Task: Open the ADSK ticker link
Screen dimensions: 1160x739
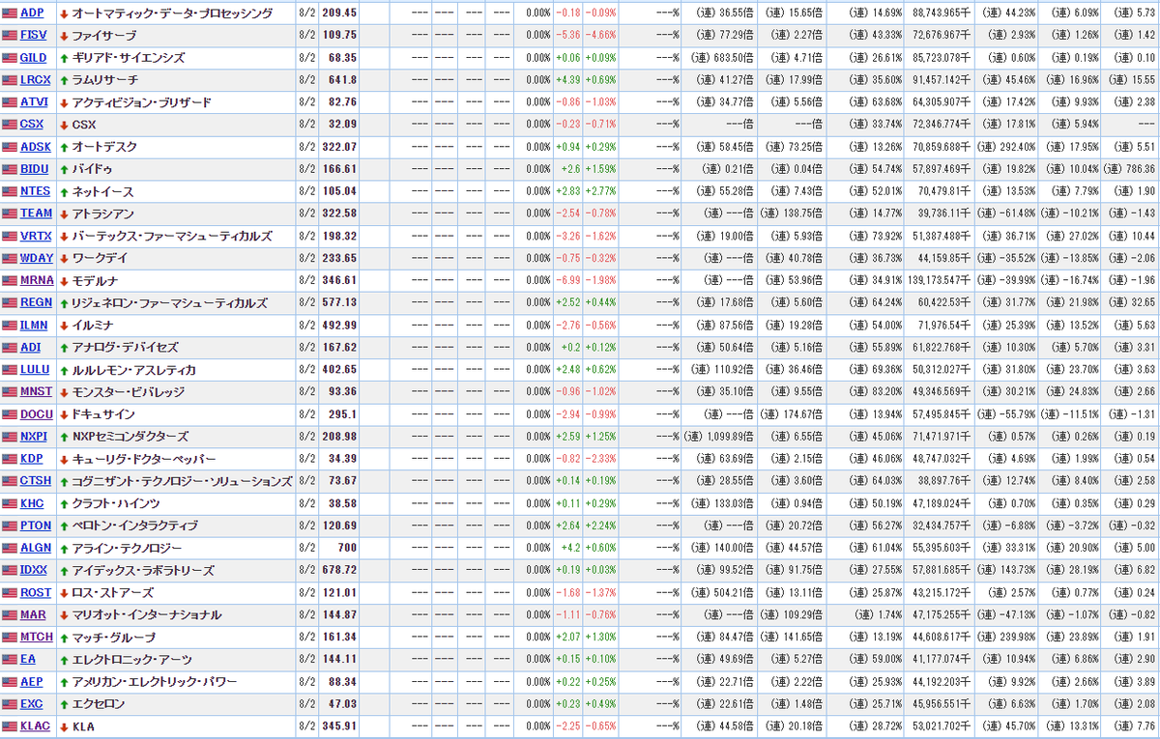Action: point(35,146)
